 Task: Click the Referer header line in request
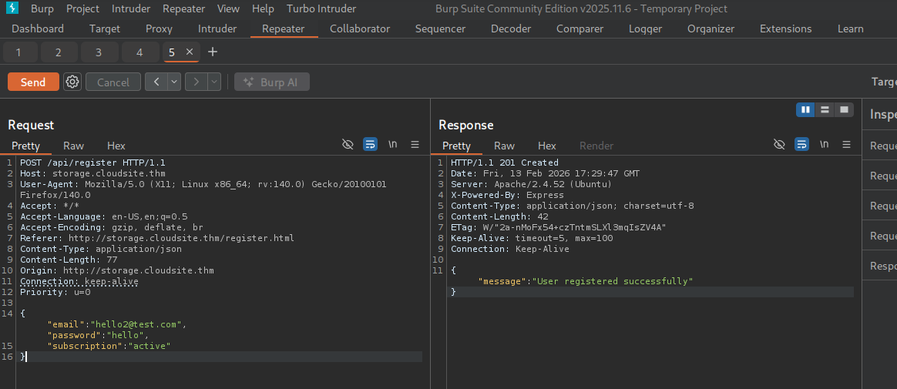157,238
